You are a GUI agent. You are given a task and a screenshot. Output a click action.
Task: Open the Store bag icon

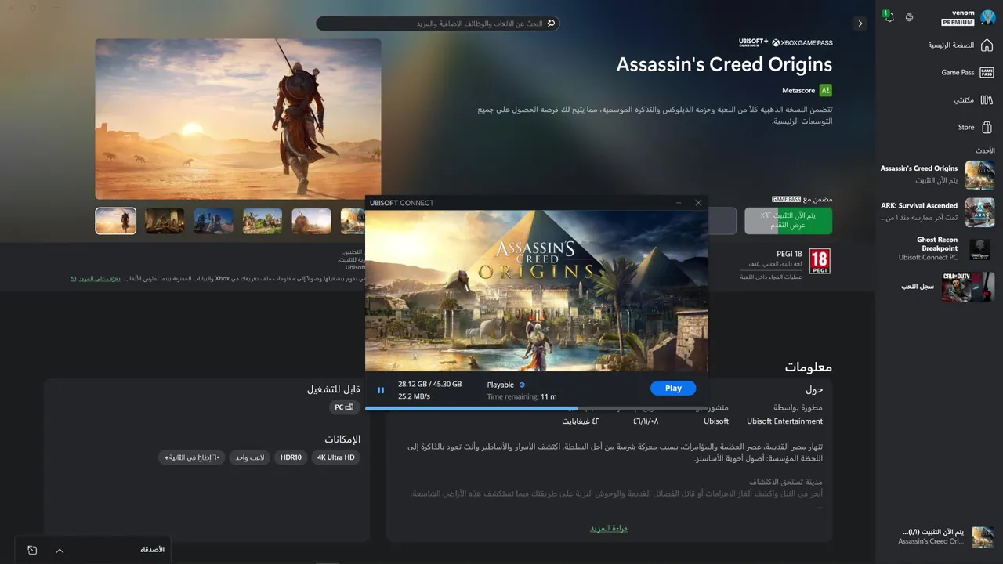click(x=987, y=127)
